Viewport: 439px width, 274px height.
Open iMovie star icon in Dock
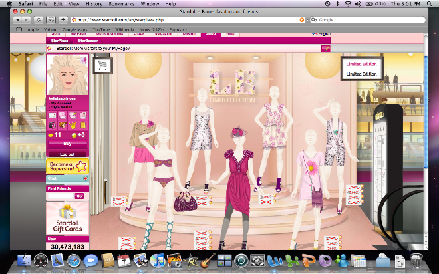(x=191, y=261)
